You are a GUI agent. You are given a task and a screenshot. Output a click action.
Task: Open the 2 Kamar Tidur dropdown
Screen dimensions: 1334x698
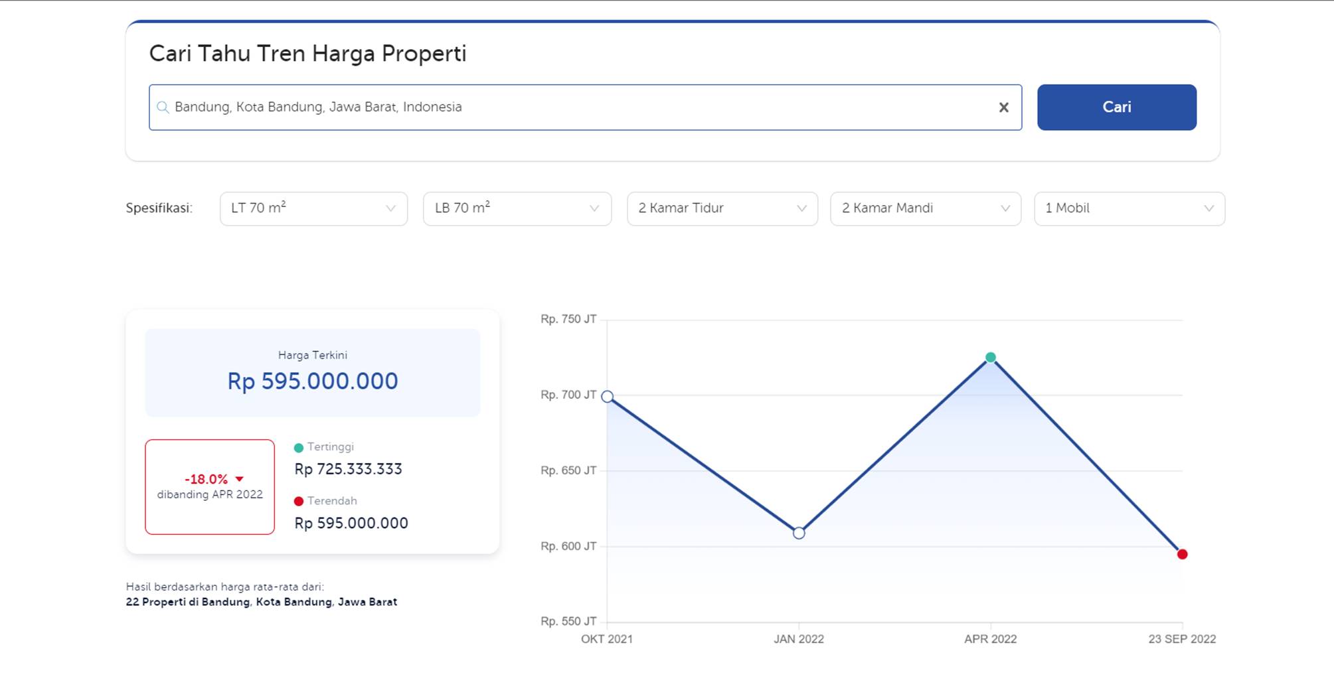coord(722,209)
